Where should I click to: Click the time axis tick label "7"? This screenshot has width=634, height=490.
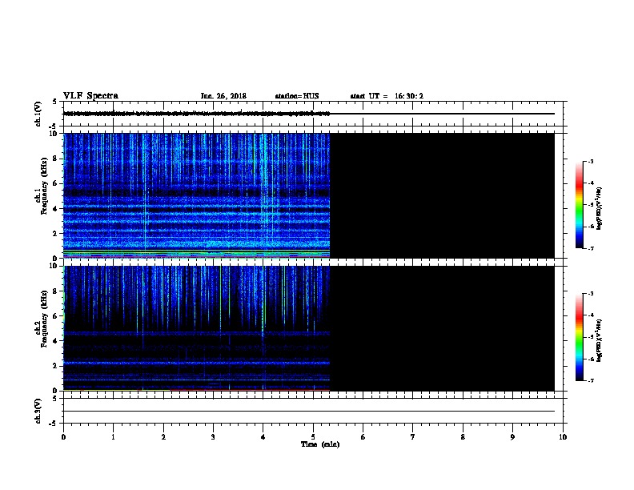click(413, 436)
